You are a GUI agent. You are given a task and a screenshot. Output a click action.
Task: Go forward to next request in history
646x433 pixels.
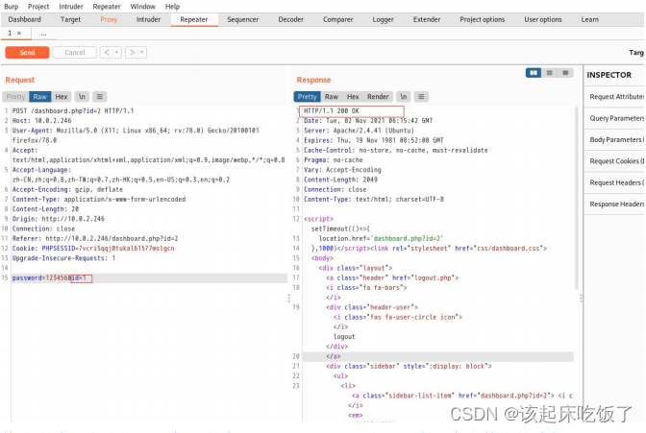point(132,52)
